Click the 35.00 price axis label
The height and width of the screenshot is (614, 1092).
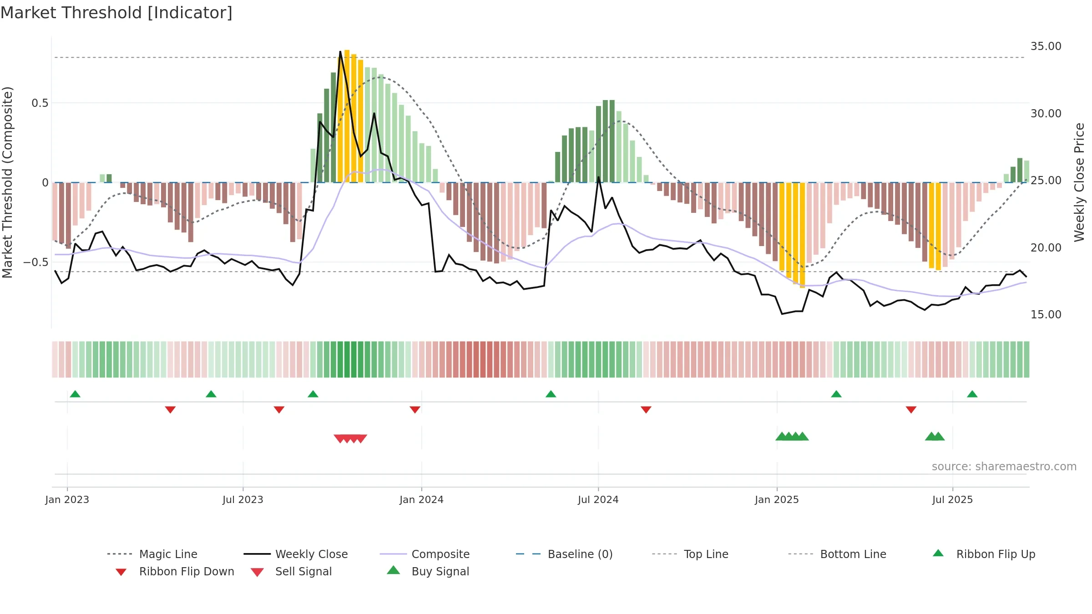(1046, 46)
